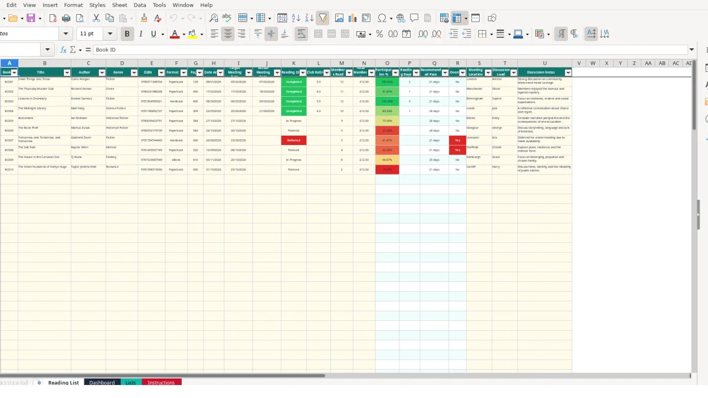Click the Increase Indent icon

(x=453, y=34)
